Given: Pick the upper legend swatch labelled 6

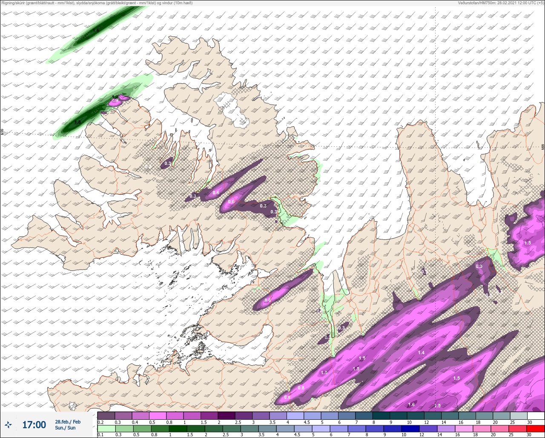Looking at the screenshot, I should coord(347,415).
